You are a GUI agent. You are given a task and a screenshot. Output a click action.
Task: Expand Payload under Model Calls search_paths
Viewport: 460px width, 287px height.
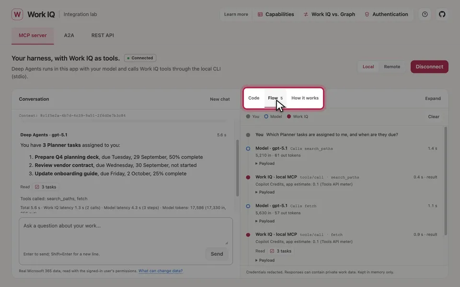coord(265,164)
